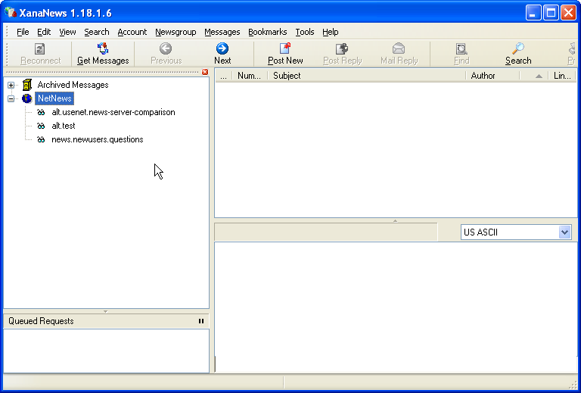Screen dimensions: 581x393
Task: Click the Reconnect toolbar icon
Action: point(40,48)
